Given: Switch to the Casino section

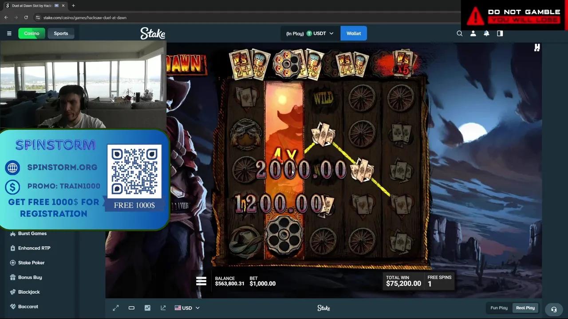Looking at the screenshot, I should click(32, 33).
